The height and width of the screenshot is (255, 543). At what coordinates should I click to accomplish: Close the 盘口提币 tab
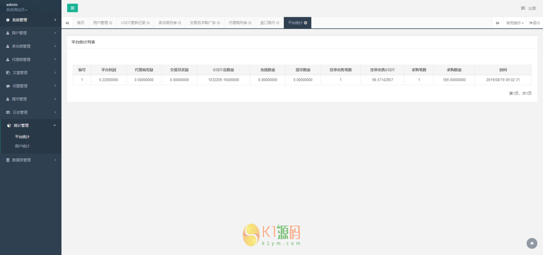(278, 23)
